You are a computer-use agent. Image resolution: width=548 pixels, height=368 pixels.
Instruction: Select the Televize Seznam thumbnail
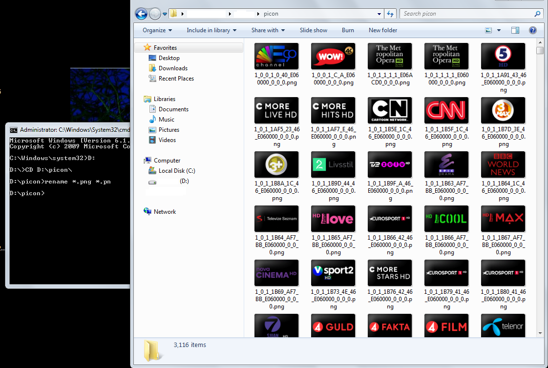(276, 219)
